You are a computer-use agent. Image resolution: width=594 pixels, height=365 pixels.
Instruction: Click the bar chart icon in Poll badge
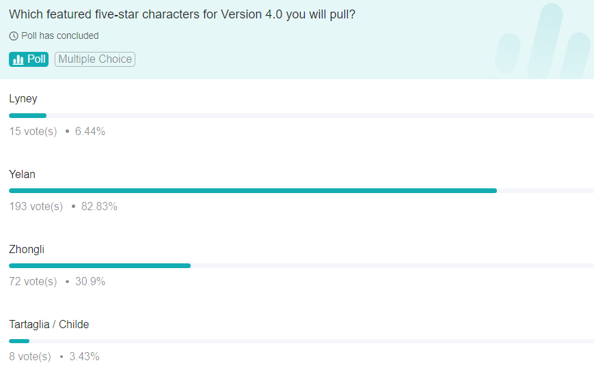18,59
